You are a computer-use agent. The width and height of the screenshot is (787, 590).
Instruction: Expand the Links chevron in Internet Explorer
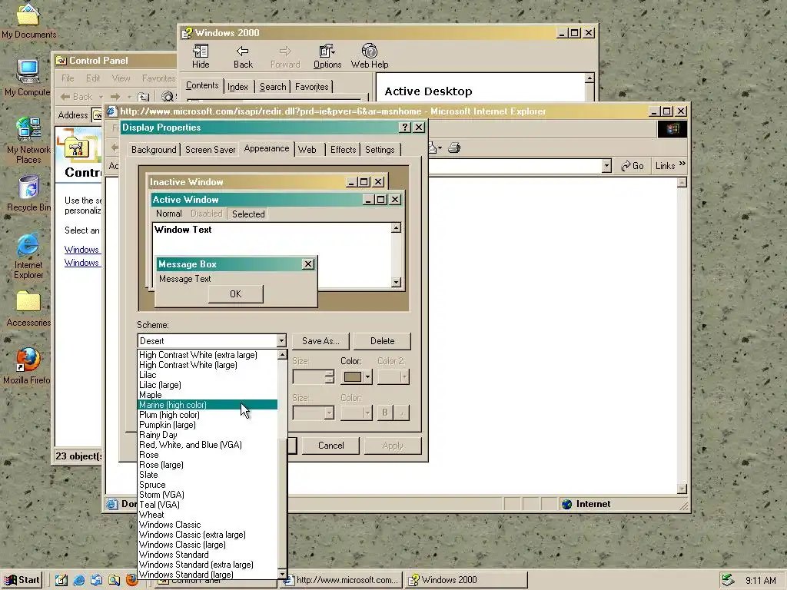[682, 164]
